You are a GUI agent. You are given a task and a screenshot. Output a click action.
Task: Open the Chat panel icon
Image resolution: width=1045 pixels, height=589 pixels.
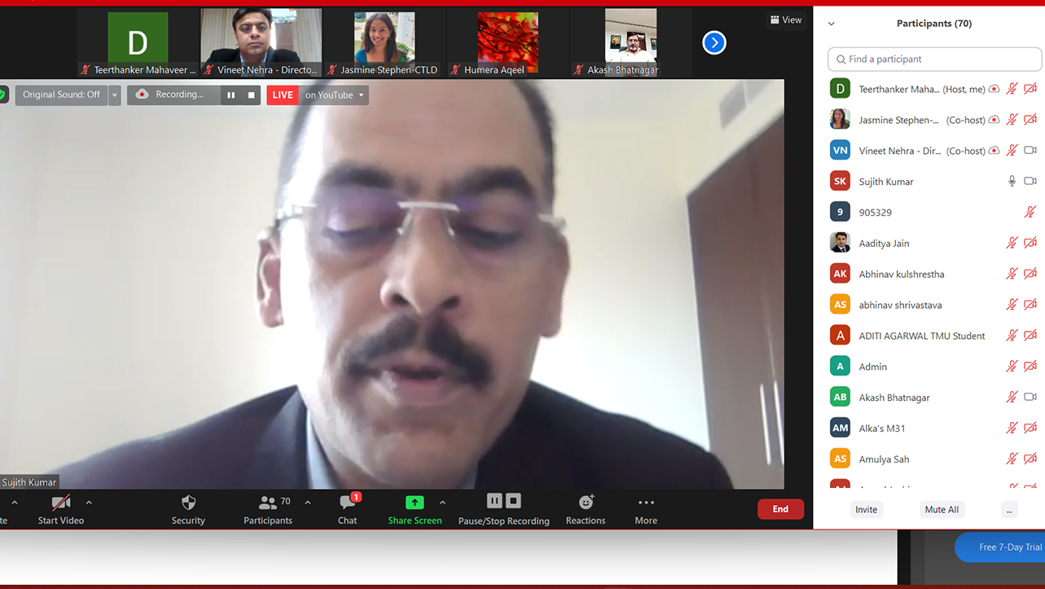pyautogui.click(x=347, y=503)
